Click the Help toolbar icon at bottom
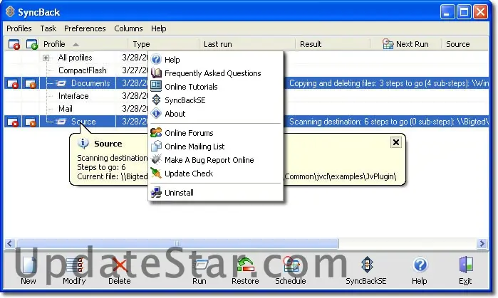Screen dimensions: 498x298 coord(420,265)
